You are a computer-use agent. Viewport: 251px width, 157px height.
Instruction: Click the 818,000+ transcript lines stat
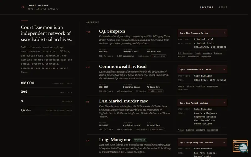coord(46,83)
